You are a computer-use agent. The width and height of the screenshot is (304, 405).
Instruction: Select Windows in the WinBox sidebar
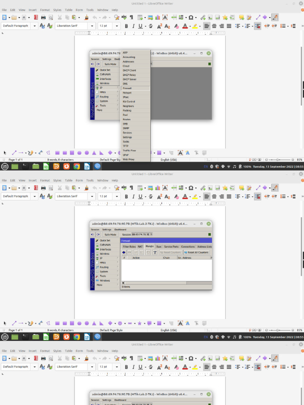pyautogui.click(x=104, y=280)
